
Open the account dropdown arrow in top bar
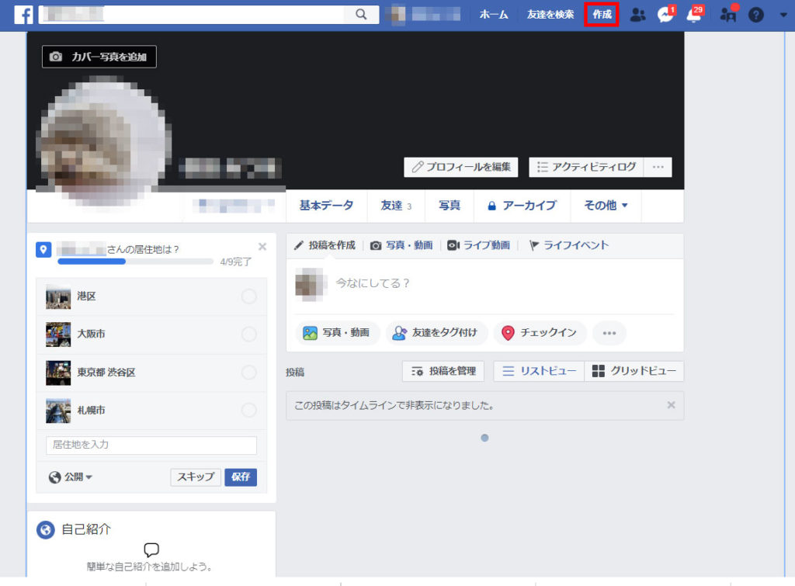[783, 15]
